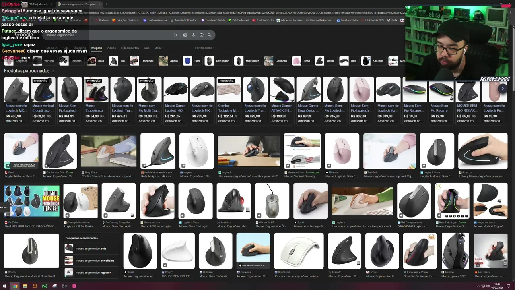The height and width of the screenshot is (290, 515).
Task: Click the volume icon in the system tray
Action: [x=488, y=286]
